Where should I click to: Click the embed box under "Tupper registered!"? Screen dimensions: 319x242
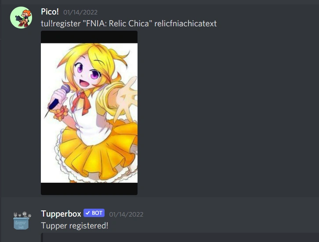(180, 238)
